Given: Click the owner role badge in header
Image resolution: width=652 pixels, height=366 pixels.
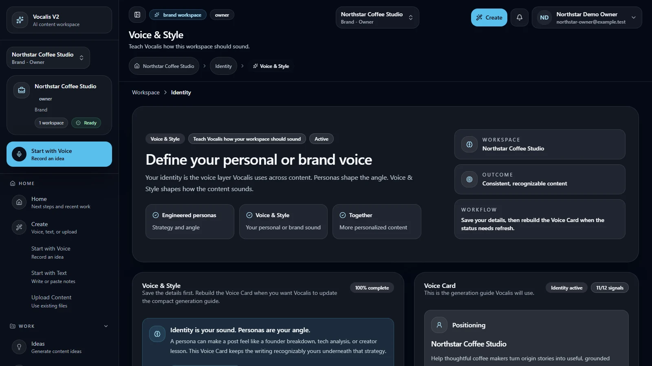Looking at the screenshot, I should [x=222, y=15].
